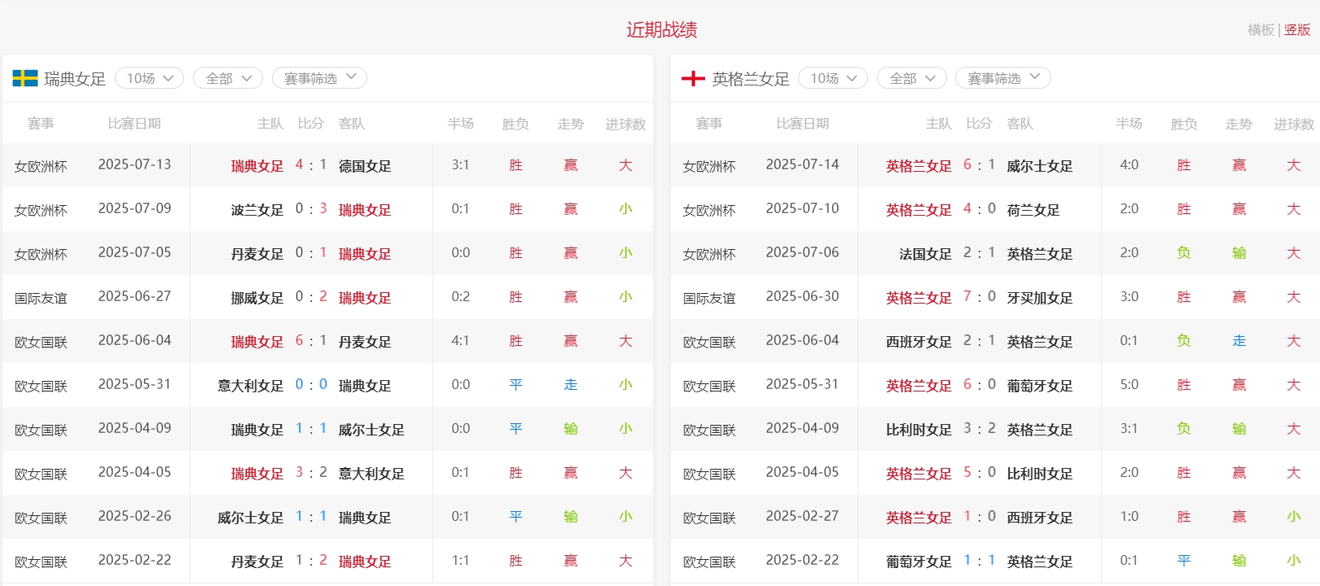
Task: Click 荷兰女足 team name link
Action: (1033, 210)
